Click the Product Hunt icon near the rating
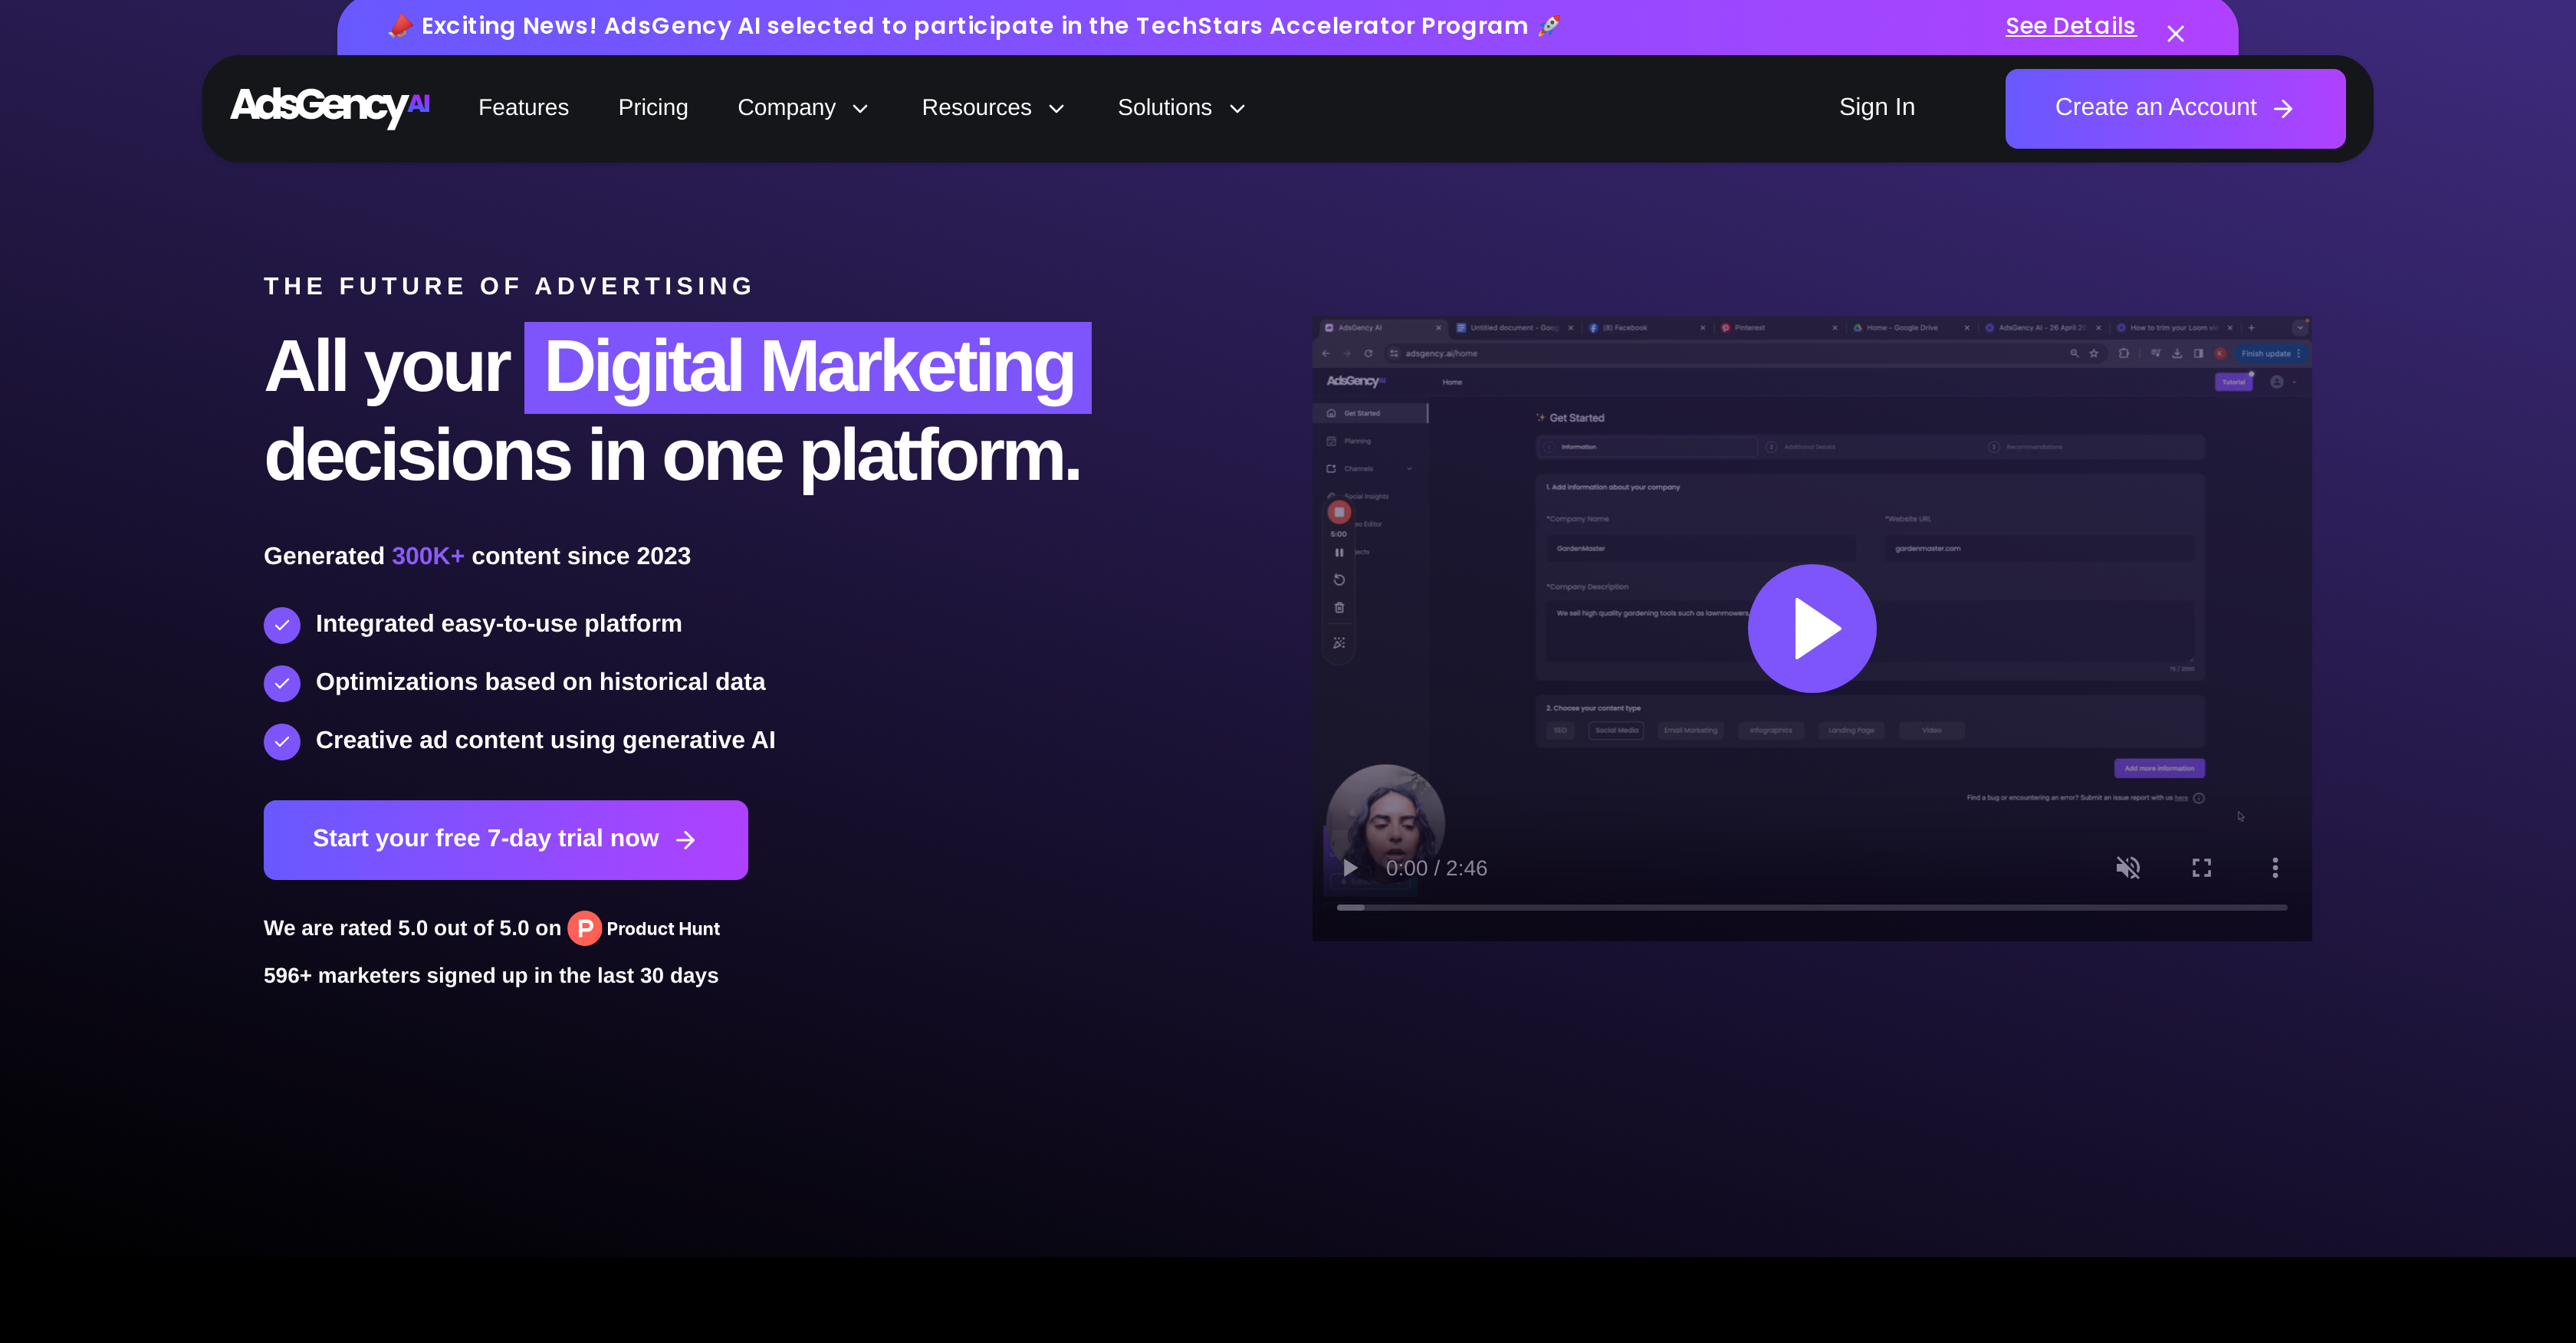Screen dimensions: 2576x1343 click(584, 928)
